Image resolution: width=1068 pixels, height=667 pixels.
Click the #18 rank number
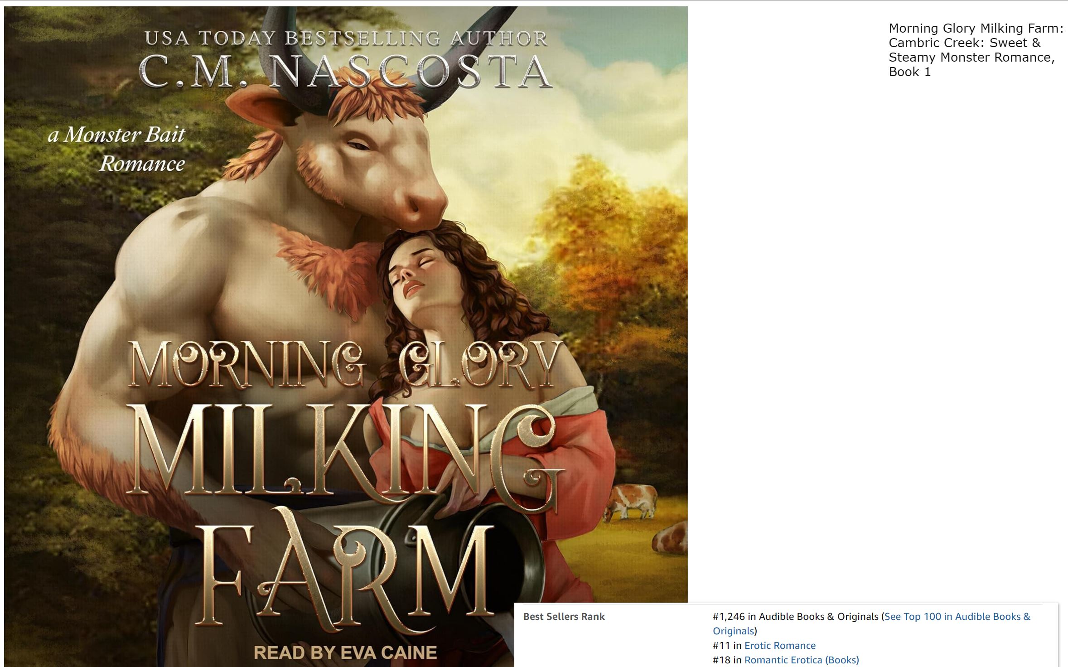point(721,660)
